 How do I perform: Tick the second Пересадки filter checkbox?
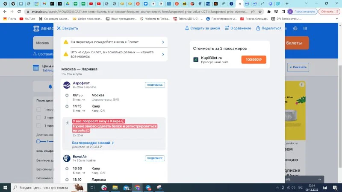[39, 117]
